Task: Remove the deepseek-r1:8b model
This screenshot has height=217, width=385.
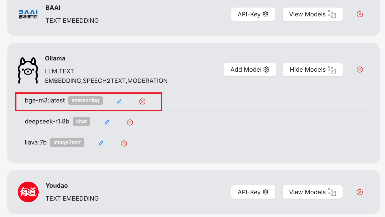Action: tap(130, 122)
